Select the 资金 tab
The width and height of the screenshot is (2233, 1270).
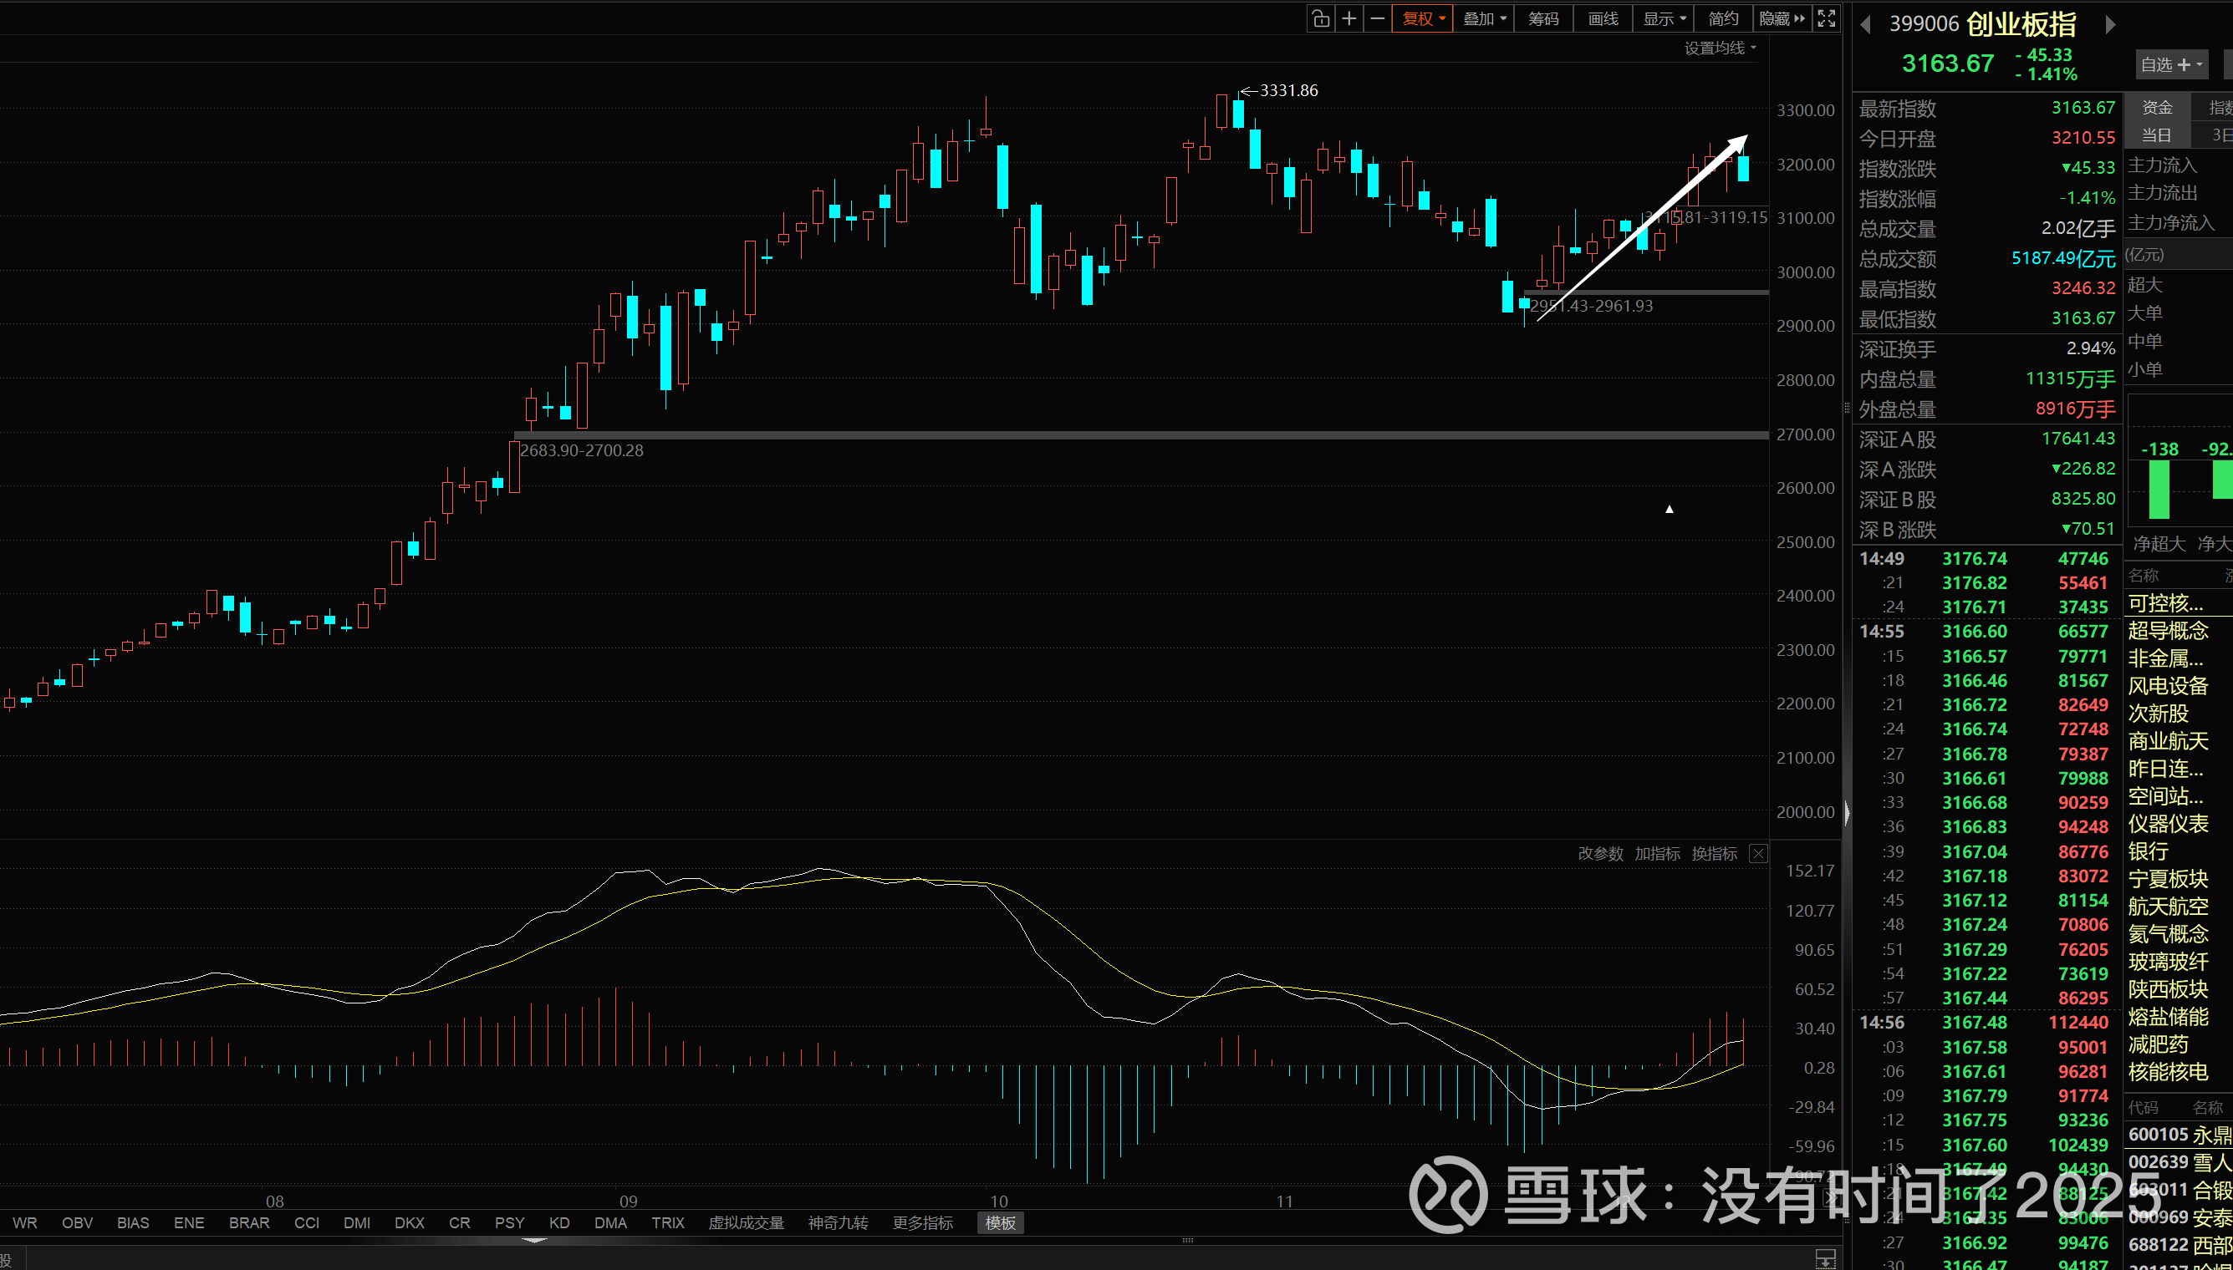[x=2156, y=107]
